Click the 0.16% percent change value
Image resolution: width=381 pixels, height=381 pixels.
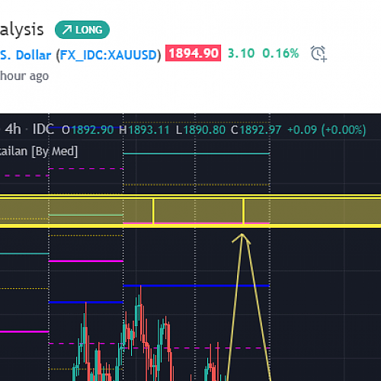[x=280, y=53]
